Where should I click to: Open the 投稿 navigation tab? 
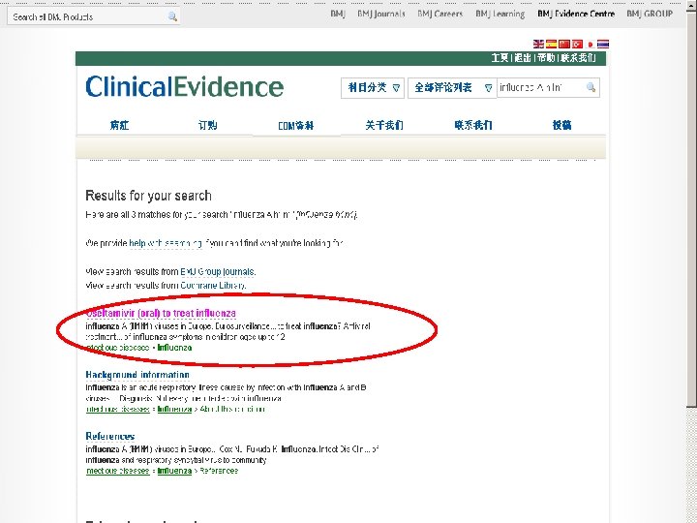(x=561, y=125)
